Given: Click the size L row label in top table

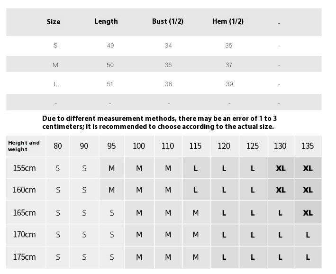Looking at the screenshot, I should coord(55,84).
